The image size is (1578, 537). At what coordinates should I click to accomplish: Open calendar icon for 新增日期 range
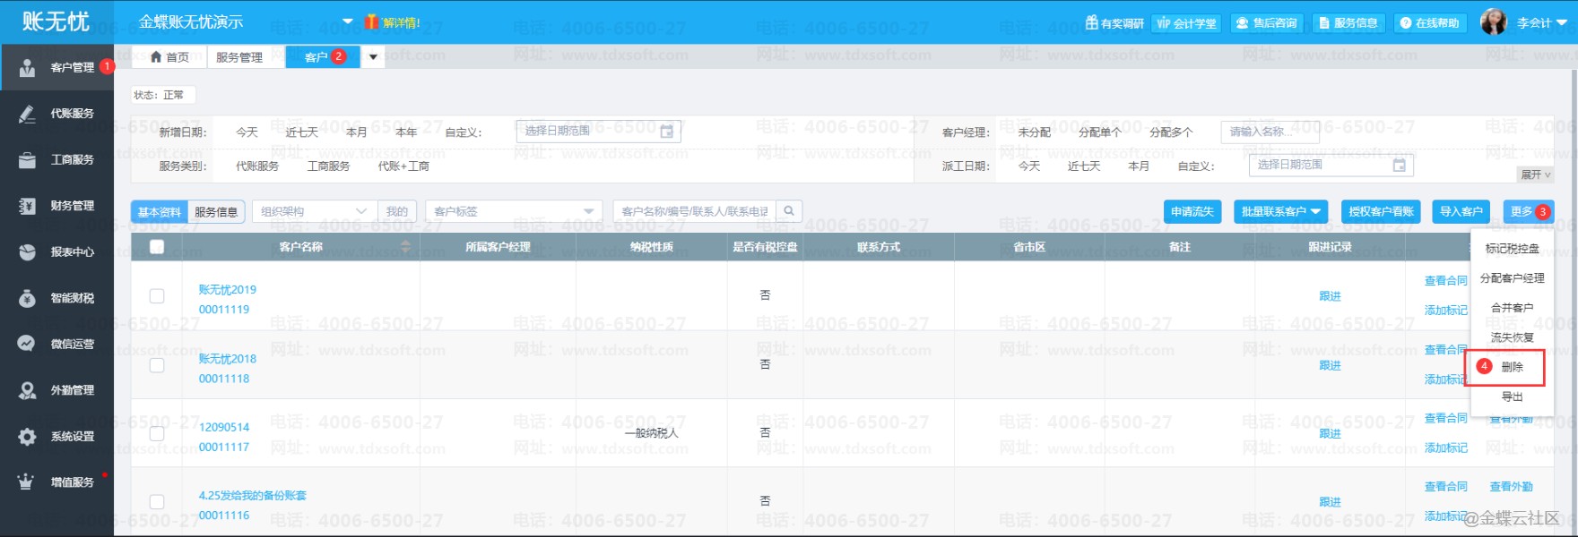pos(666,132)
